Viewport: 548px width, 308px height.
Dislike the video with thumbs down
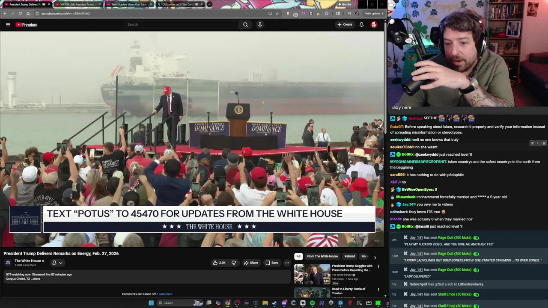click(x=234, y=263)
